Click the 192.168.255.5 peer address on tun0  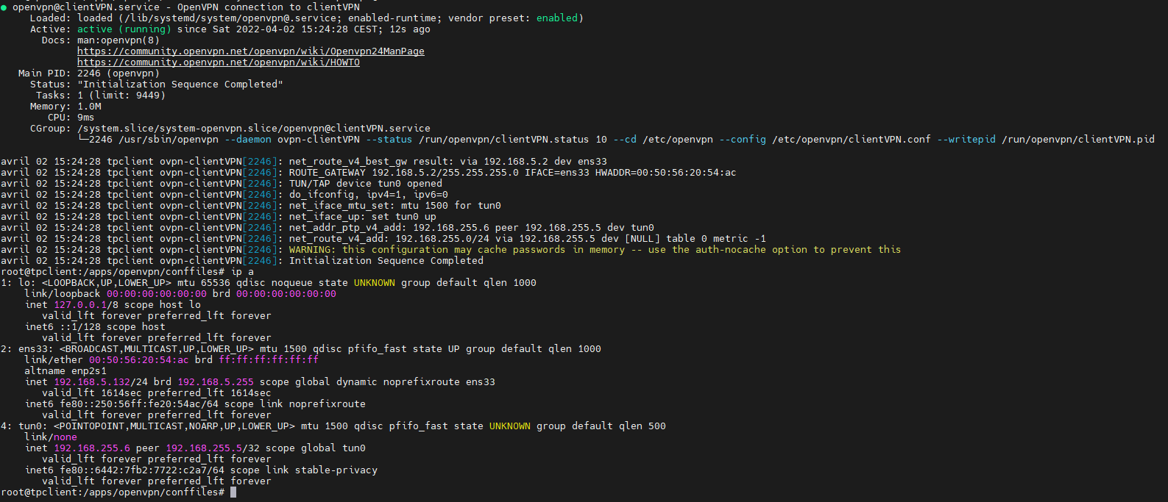click(204, 448)
